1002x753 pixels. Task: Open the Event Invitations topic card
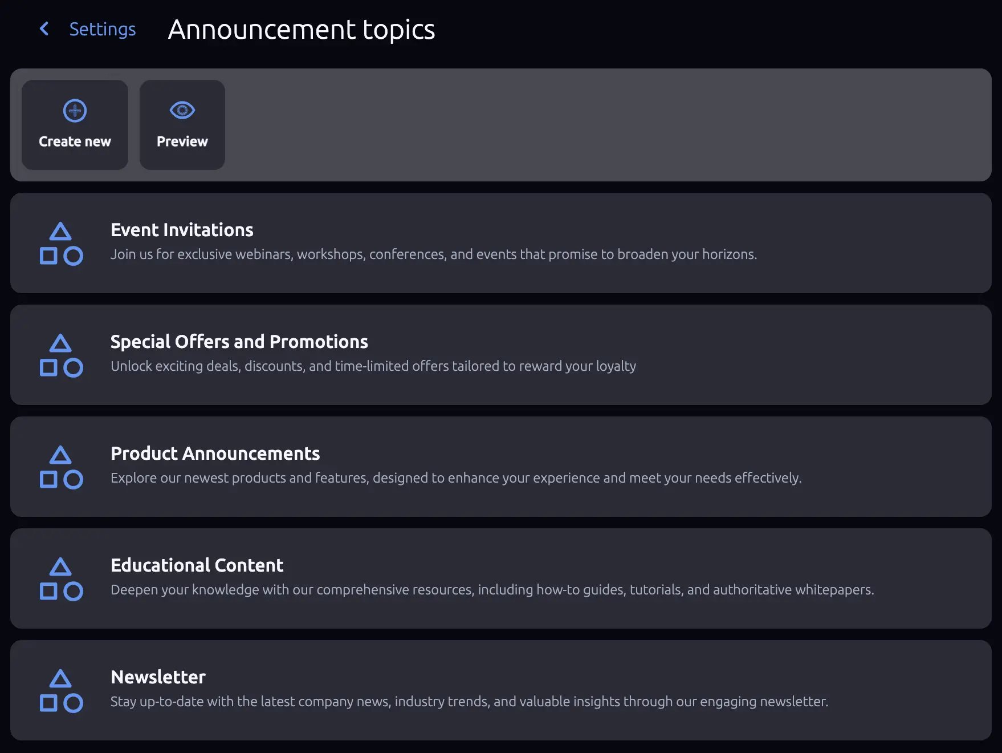500,243
